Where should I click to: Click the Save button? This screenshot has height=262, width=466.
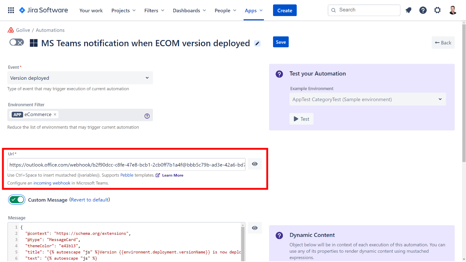281,42
